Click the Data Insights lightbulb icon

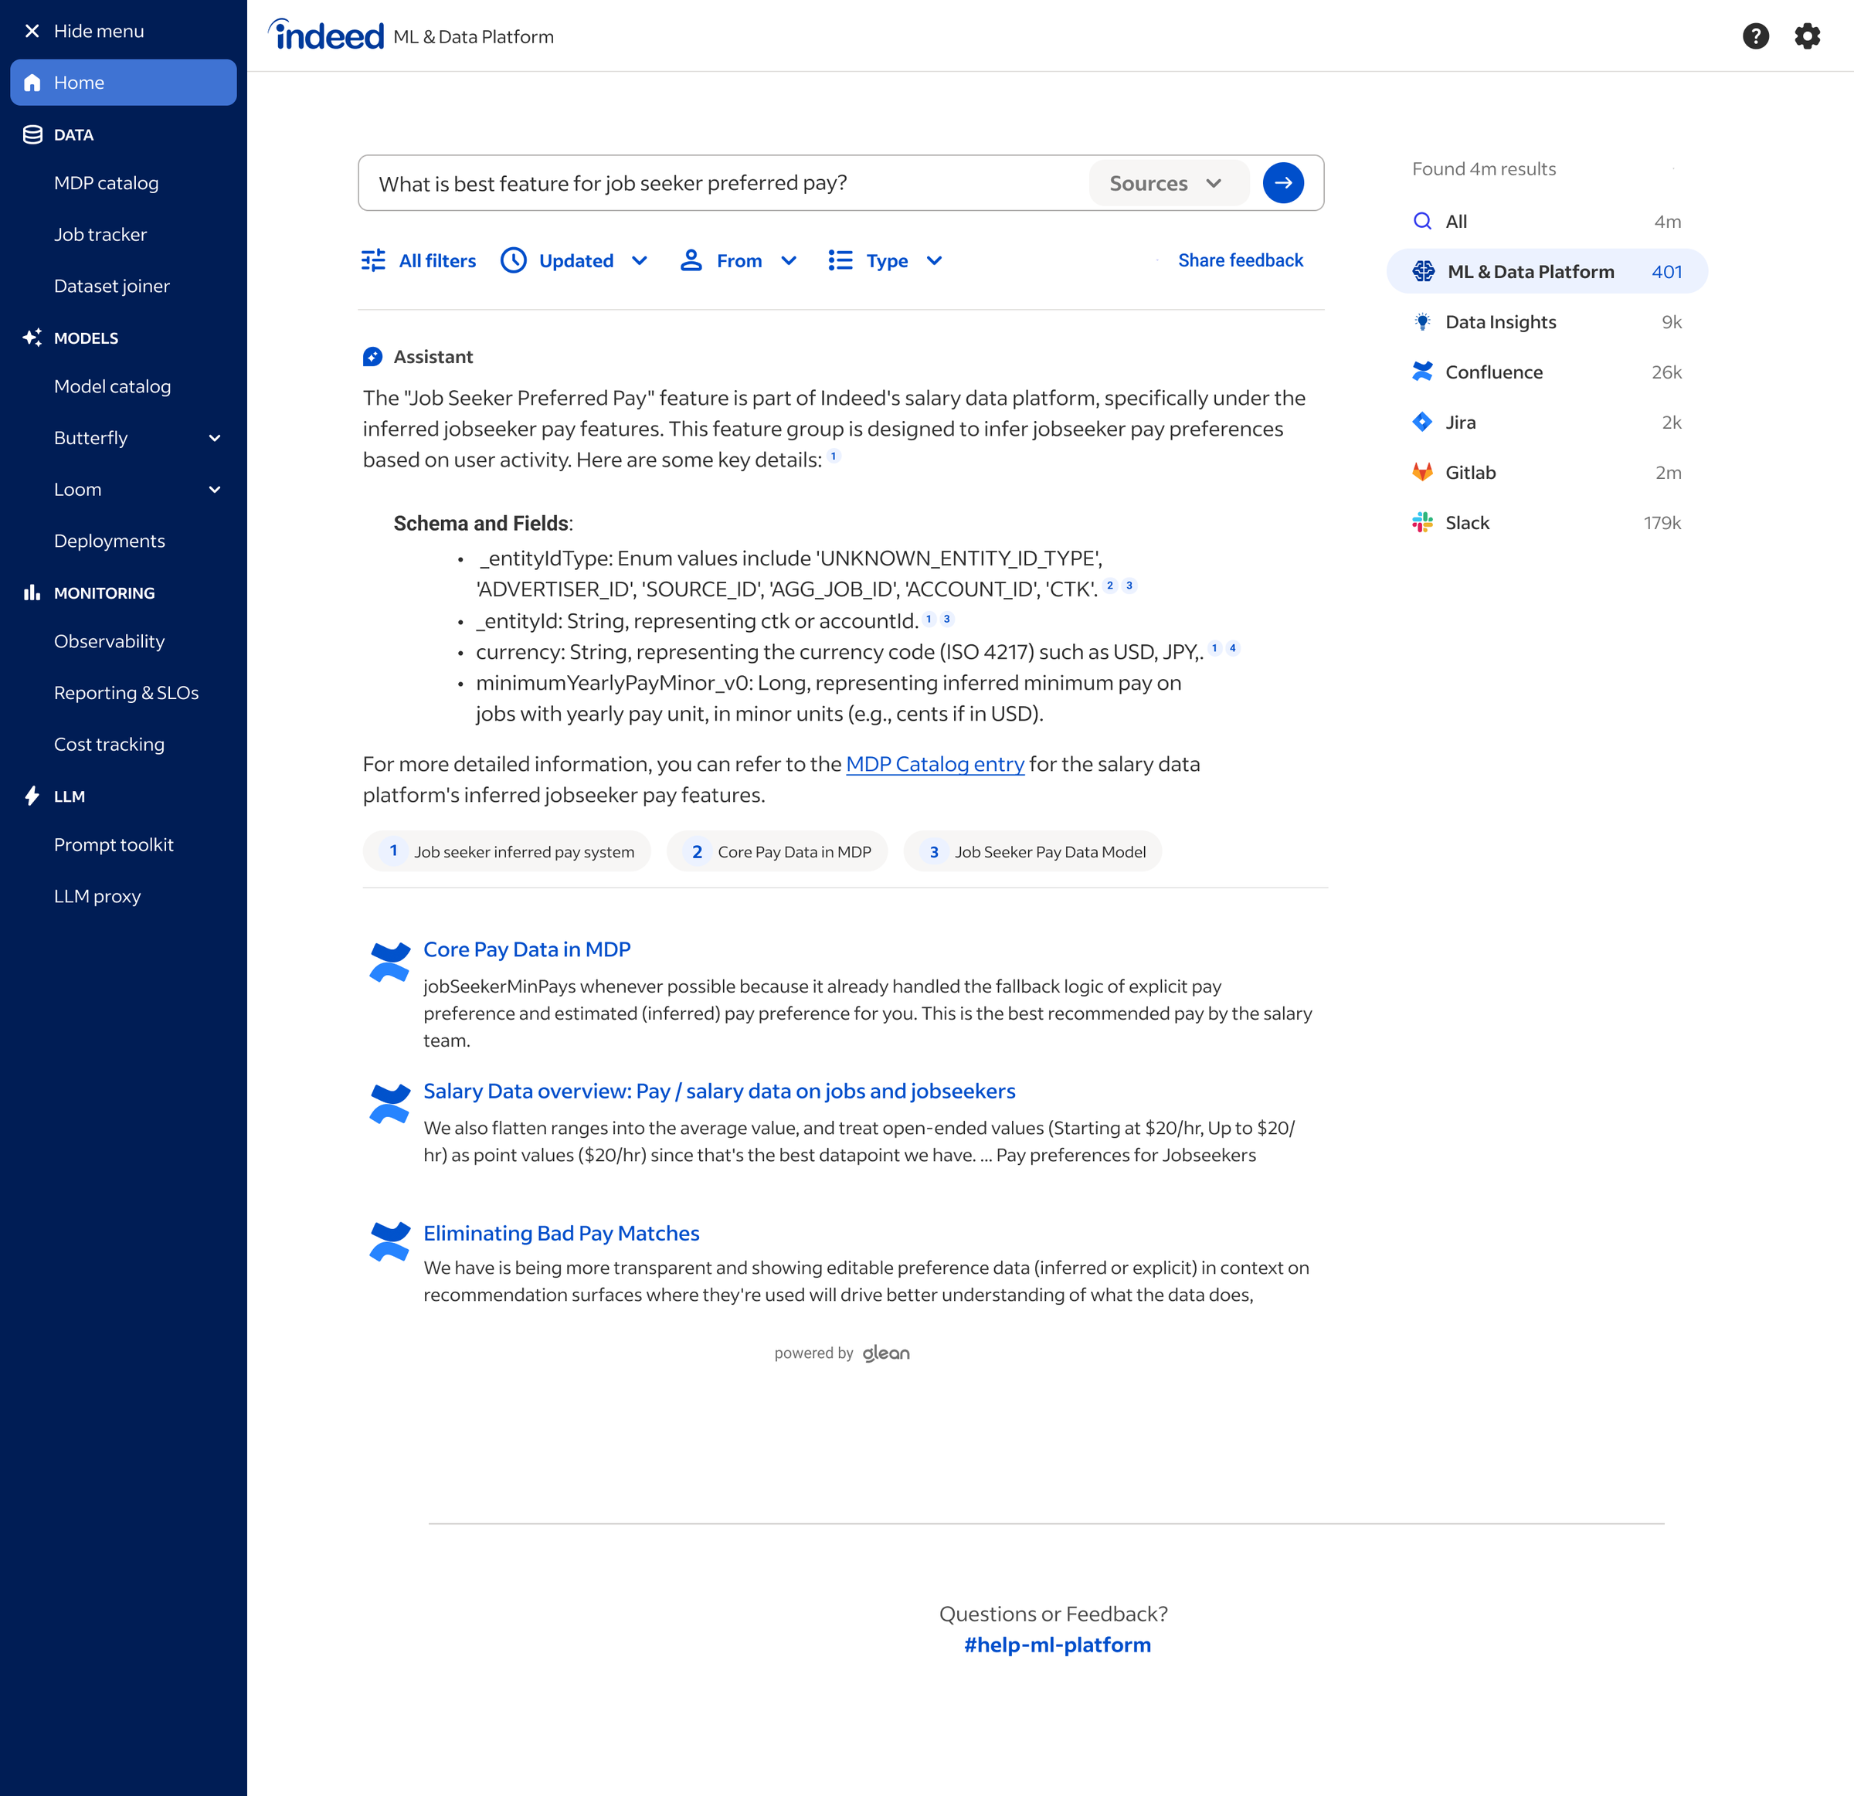click(x=1421, y=321)
